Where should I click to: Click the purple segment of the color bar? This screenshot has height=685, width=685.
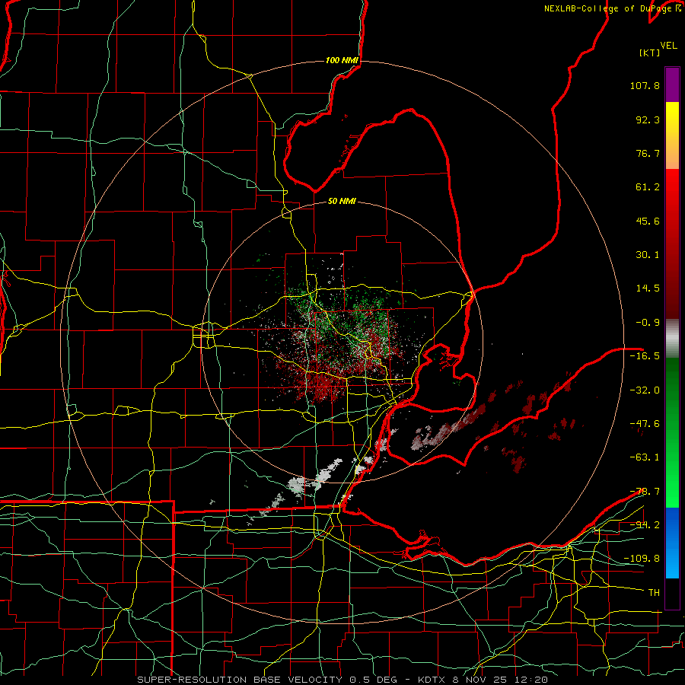pos(672,84)
